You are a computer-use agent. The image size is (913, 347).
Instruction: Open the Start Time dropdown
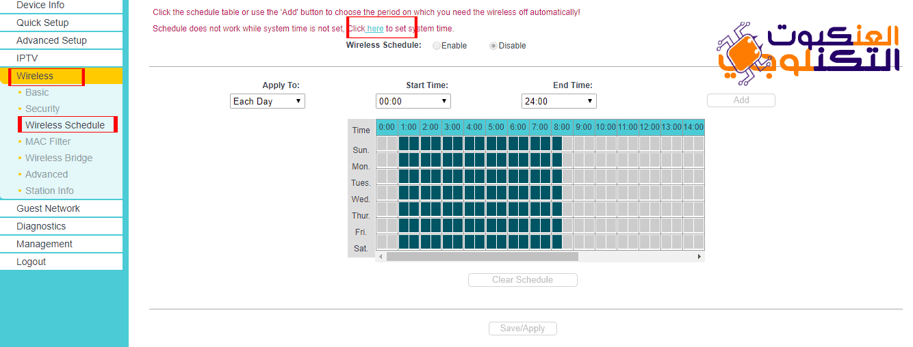coord(413,101)
